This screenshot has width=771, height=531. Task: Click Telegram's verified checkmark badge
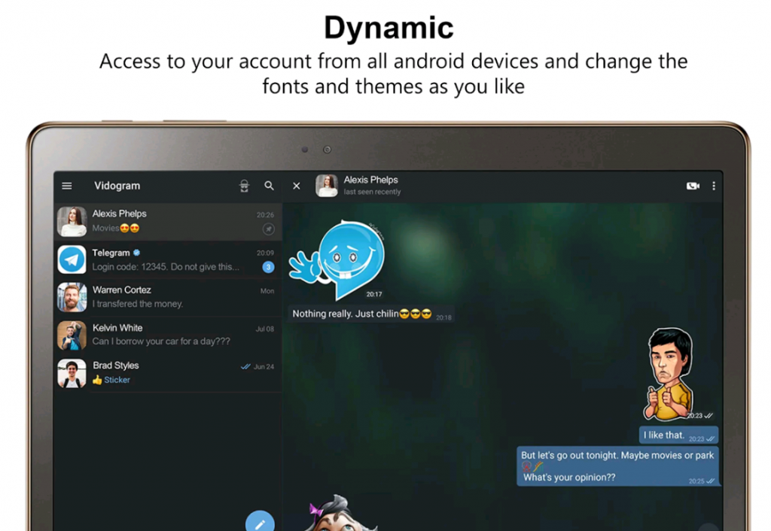click(137, 253)
